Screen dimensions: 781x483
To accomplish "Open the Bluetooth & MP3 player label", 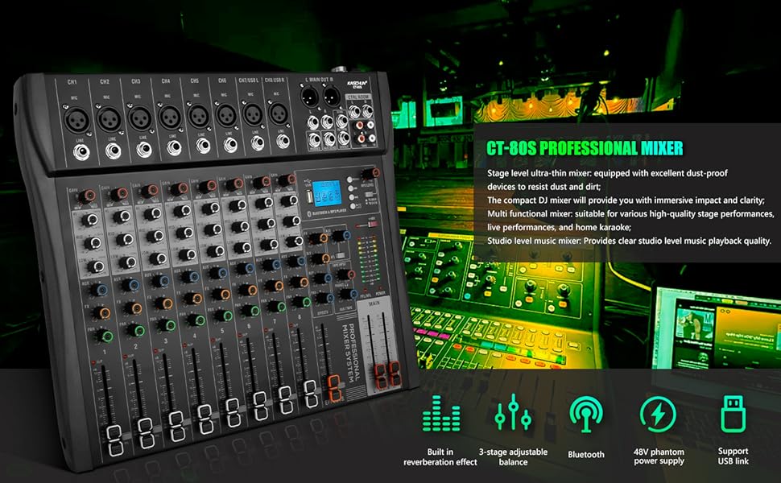I will click(328, 211).
